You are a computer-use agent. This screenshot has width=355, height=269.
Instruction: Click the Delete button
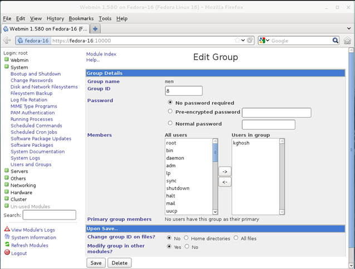(x=120, y=263)
